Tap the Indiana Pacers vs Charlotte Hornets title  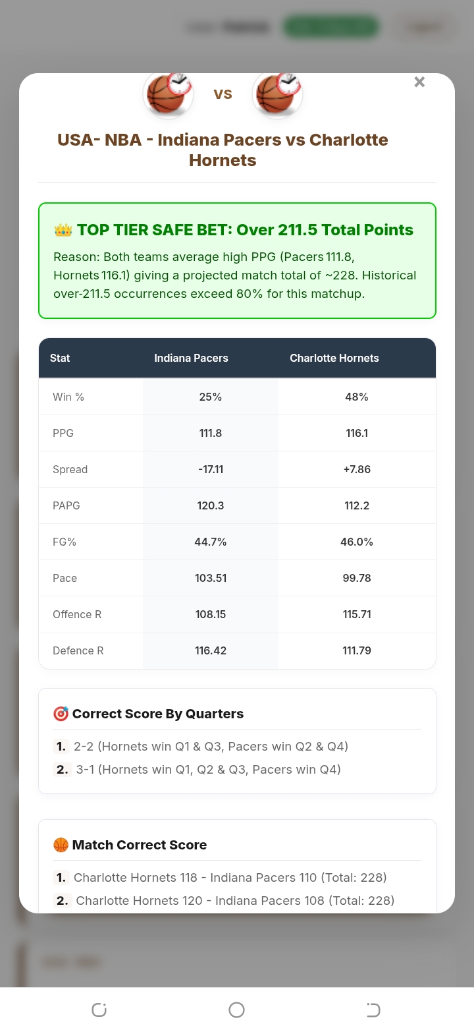click(223, 150)
